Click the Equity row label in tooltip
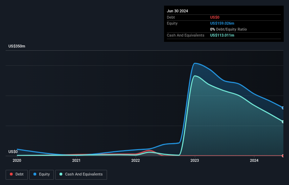289x185 pixels. click(172, 23)
